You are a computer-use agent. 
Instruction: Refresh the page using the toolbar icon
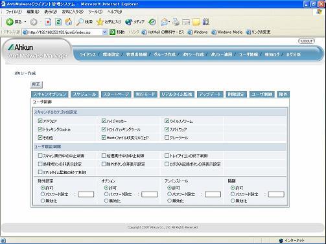click(58, 22)
